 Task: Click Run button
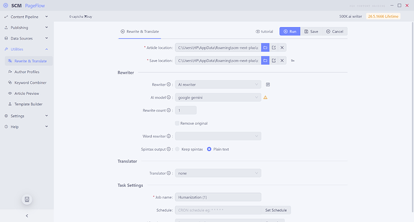click(290, 31)
